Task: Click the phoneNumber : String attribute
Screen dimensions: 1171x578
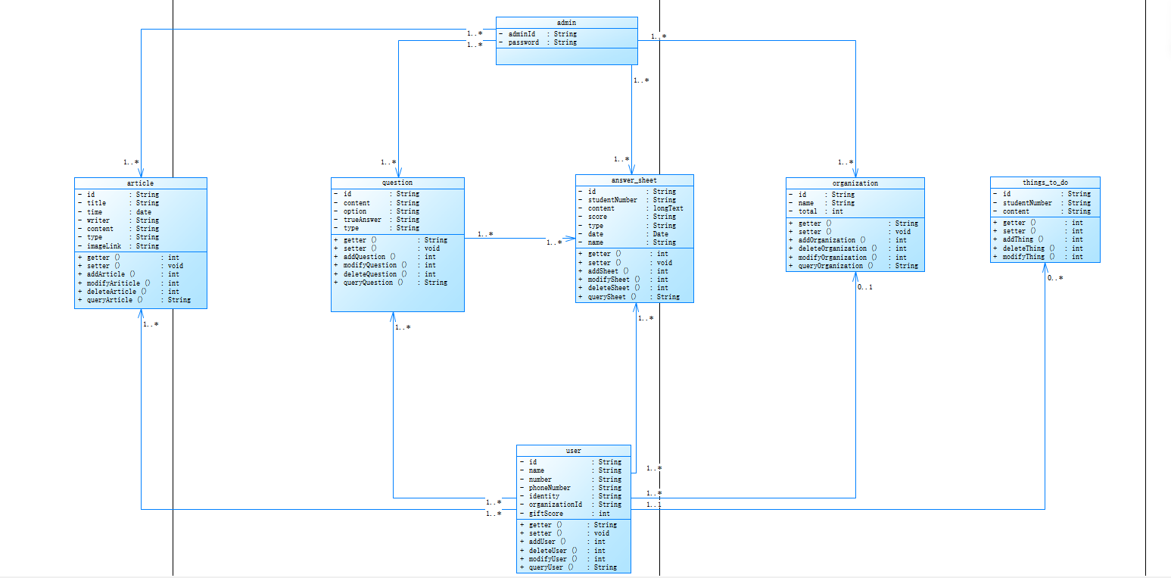Action: pos(571,488)
